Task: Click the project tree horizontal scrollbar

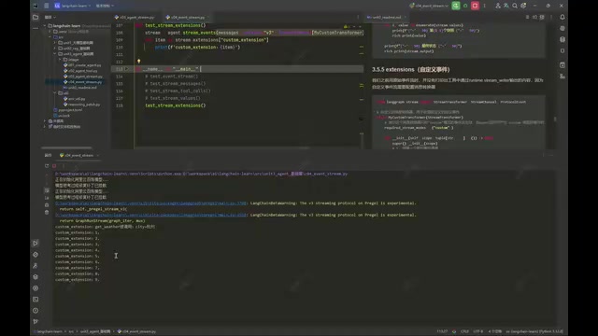Action: [66, 147]
